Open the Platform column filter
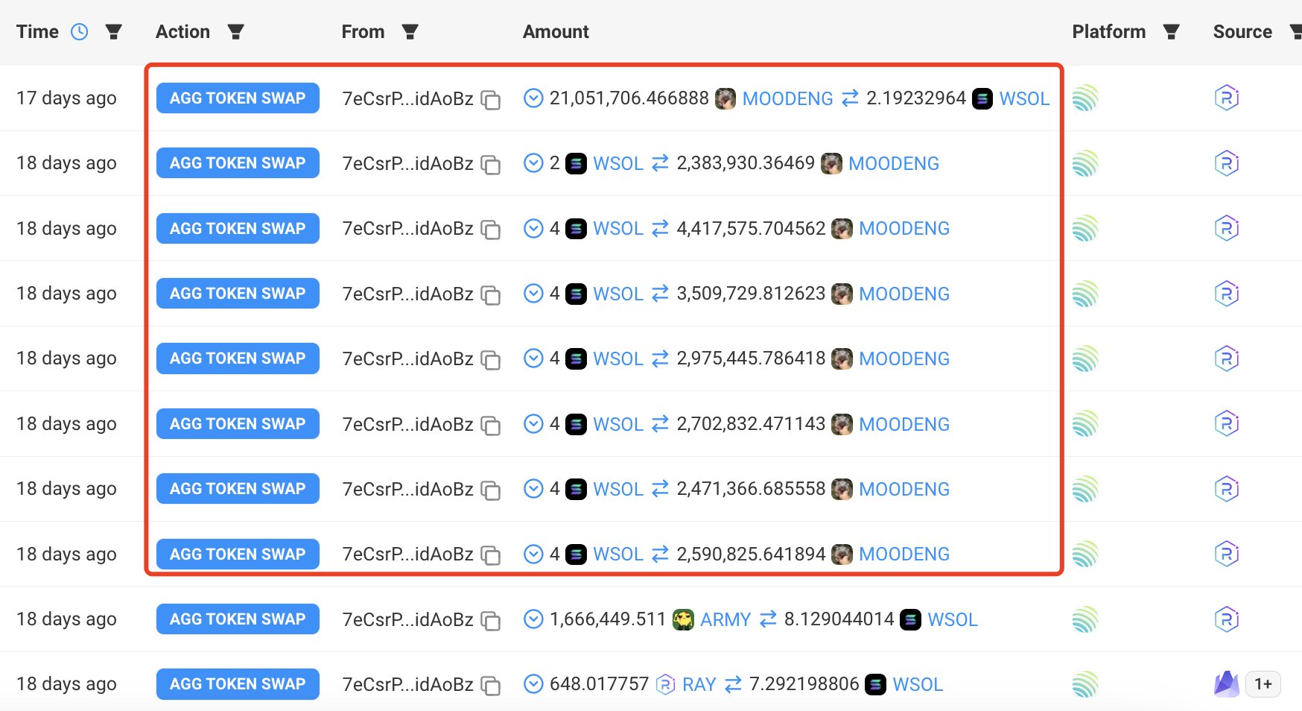1302x711 pixels. tap(1171, 32)
